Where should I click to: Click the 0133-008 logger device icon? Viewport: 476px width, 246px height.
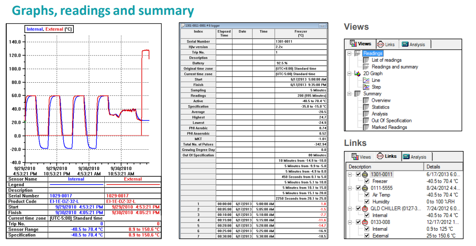[365, 222]
